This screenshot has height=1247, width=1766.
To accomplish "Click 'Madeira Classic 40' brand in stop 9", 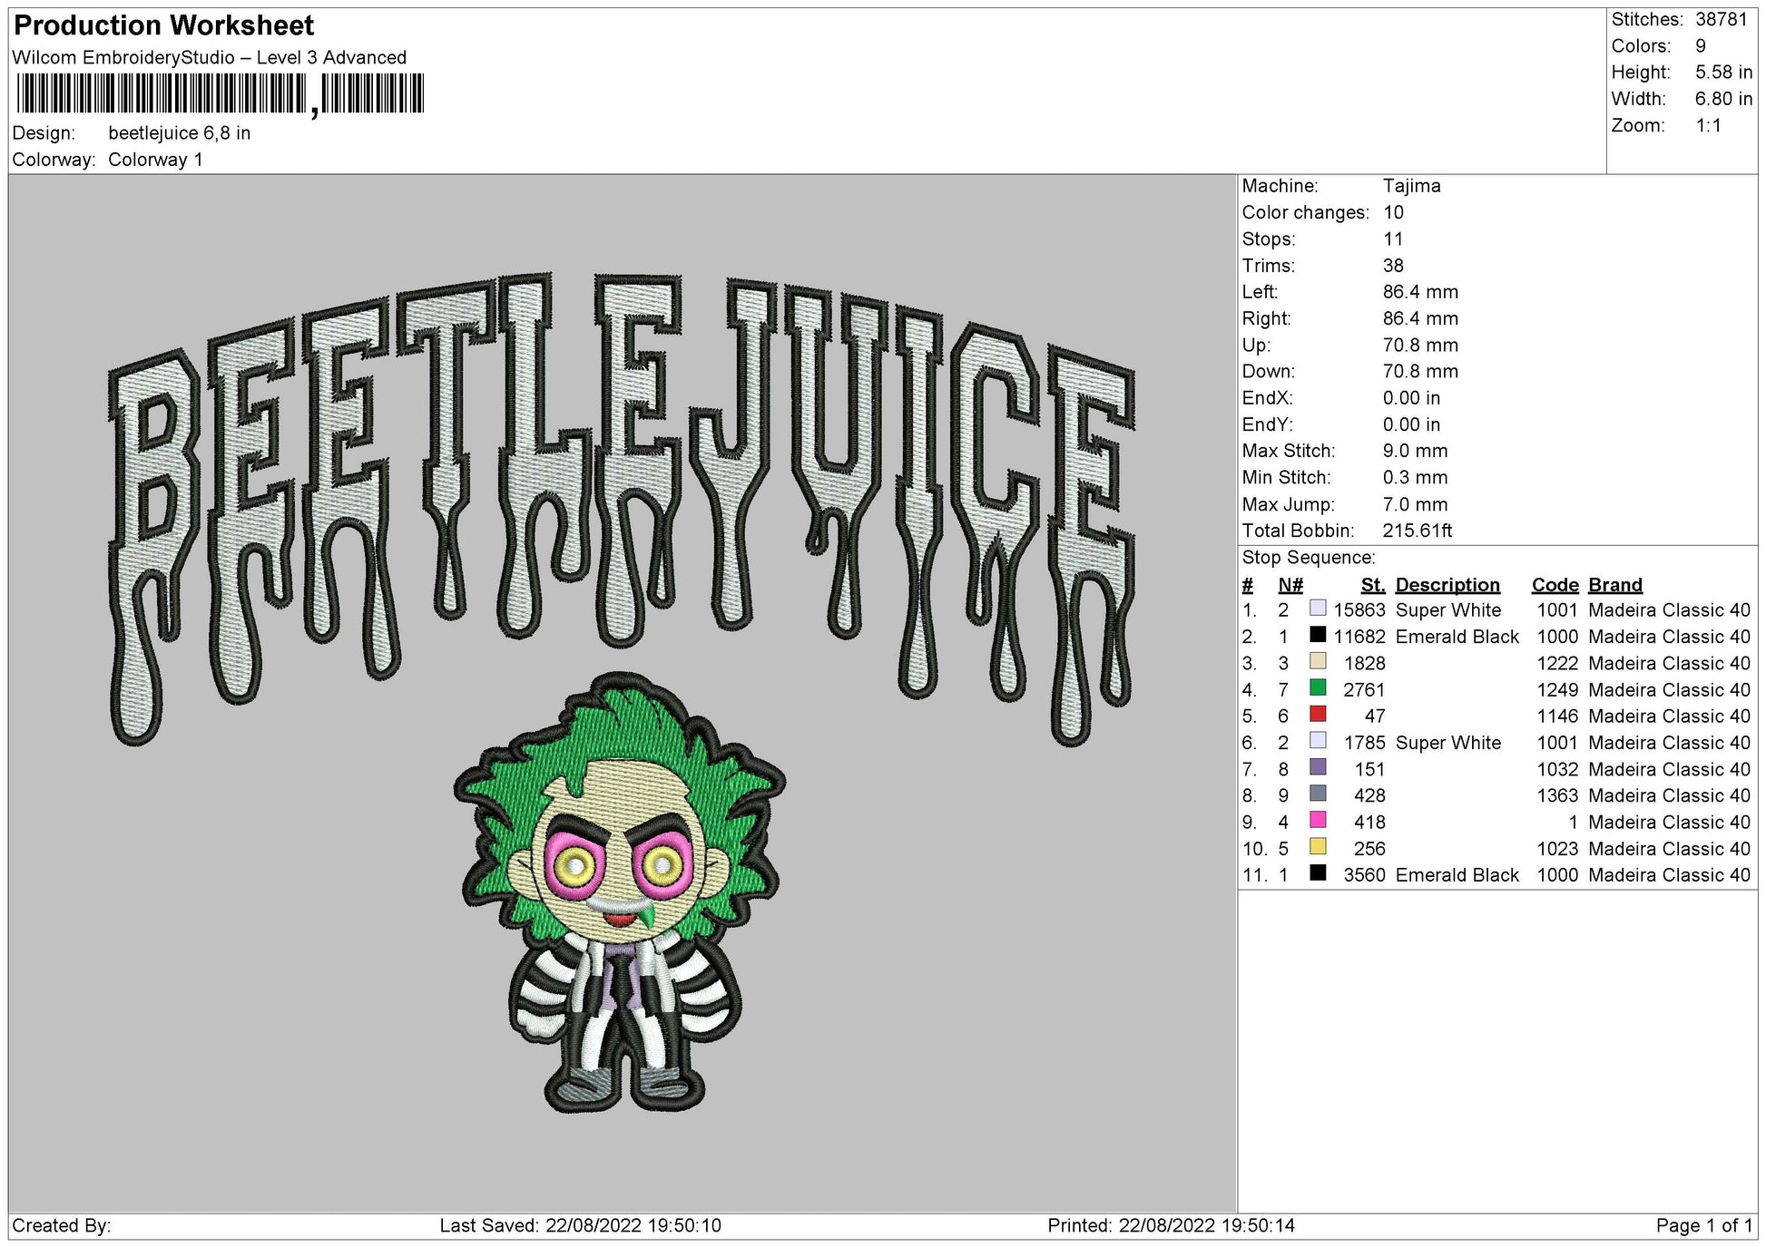I will point(1669,823).
